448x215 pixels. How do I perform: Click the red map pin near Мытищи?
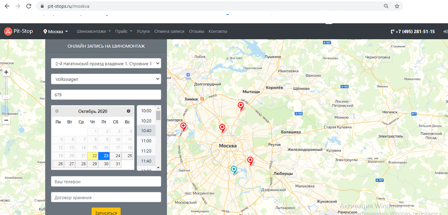coord(241,106)
